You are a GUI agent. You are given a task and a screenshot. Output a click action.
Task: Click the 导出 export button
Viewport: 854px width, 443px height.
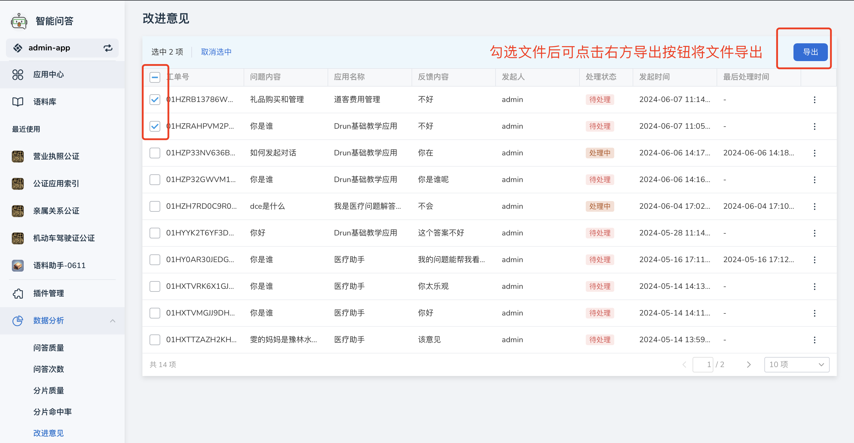[x=810, y=52]
